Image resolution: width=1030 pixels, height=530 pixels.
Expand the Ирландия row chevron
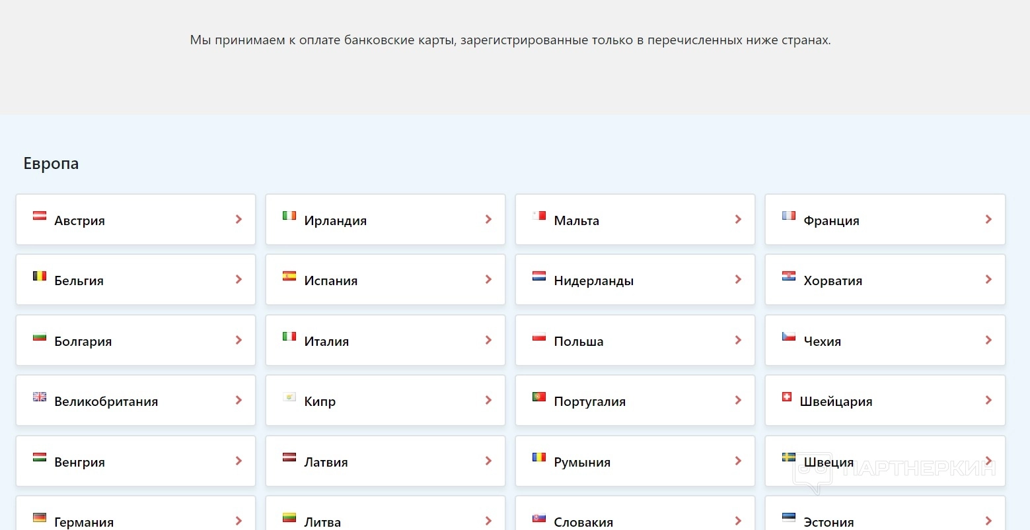click(488, 219)
